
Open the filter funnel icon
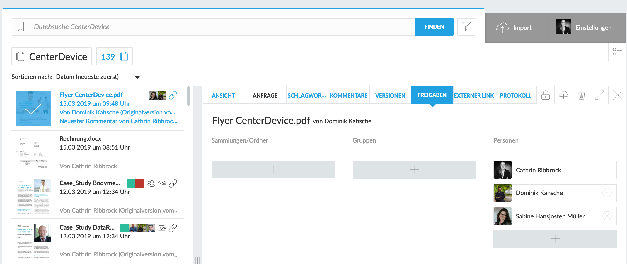(466, 27)
